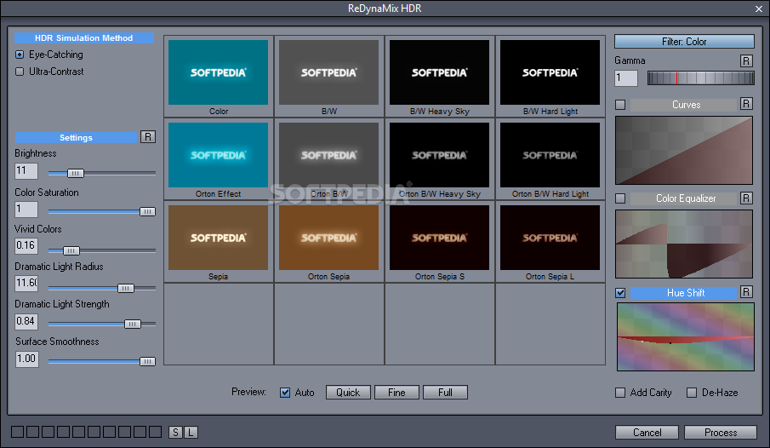Choose the Orton B/W Hard Light thumbnail
The image size is (770, 448).
coord(550,155)
